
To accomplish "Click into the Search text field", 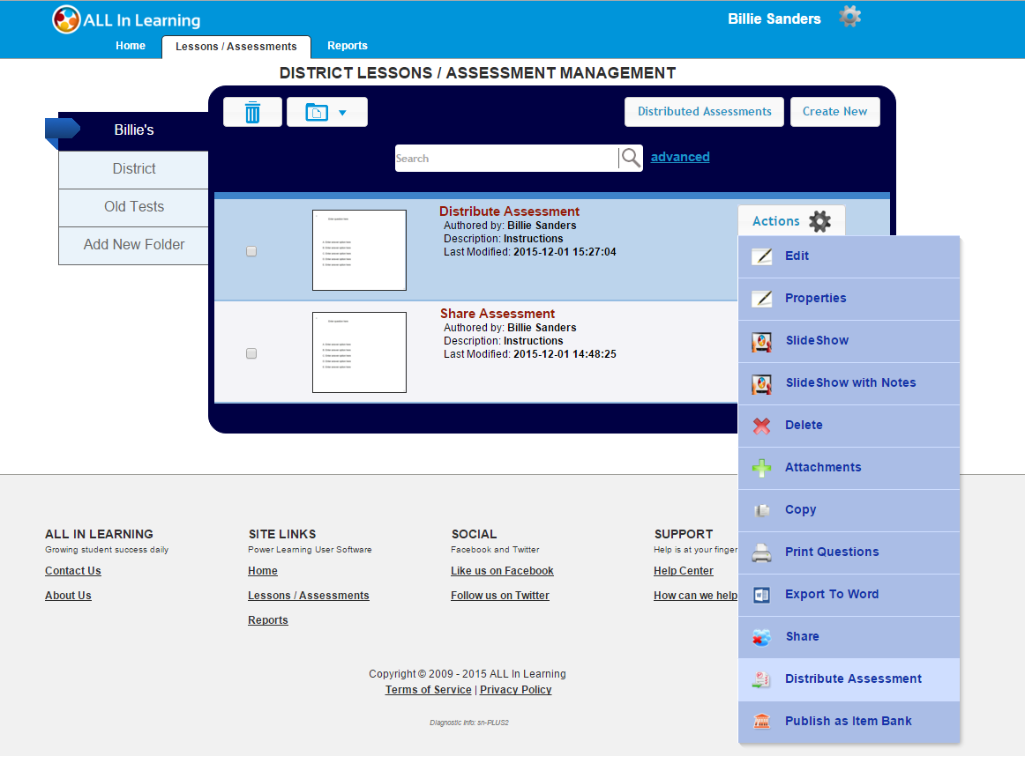I will (505, 159).
